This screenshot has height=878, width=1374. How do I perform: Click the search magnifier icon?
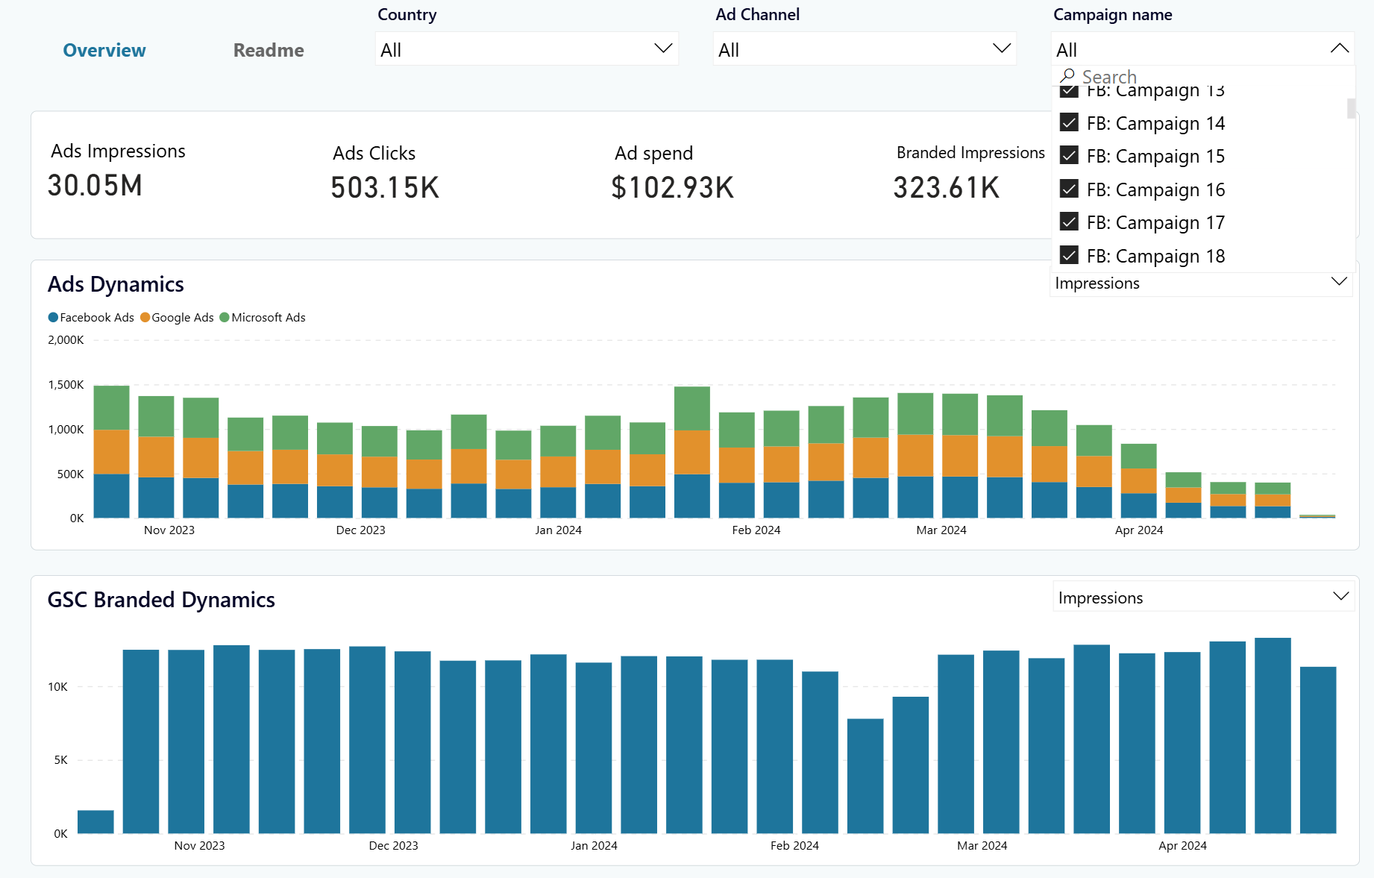[1067, 76]
